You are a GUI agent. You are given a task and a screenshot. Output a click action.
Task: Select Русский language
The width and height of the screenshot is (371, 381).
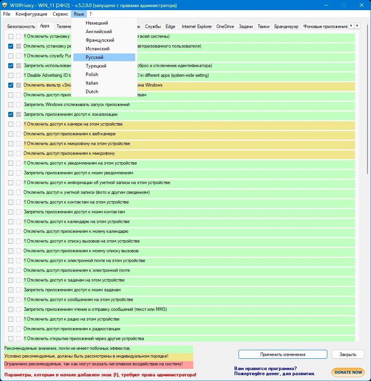(104, 57)
